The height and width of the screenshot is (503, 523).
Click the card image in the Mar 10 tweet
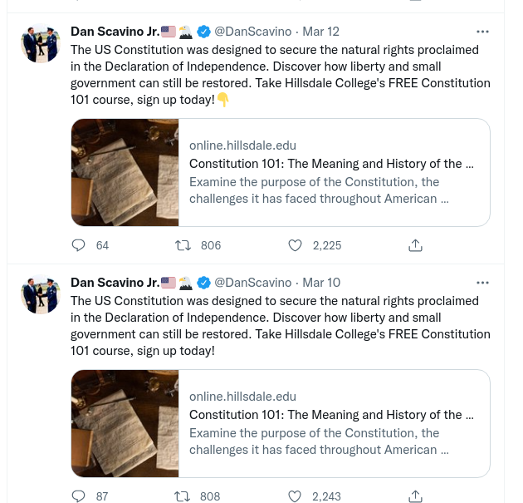(x=125, y=423)
